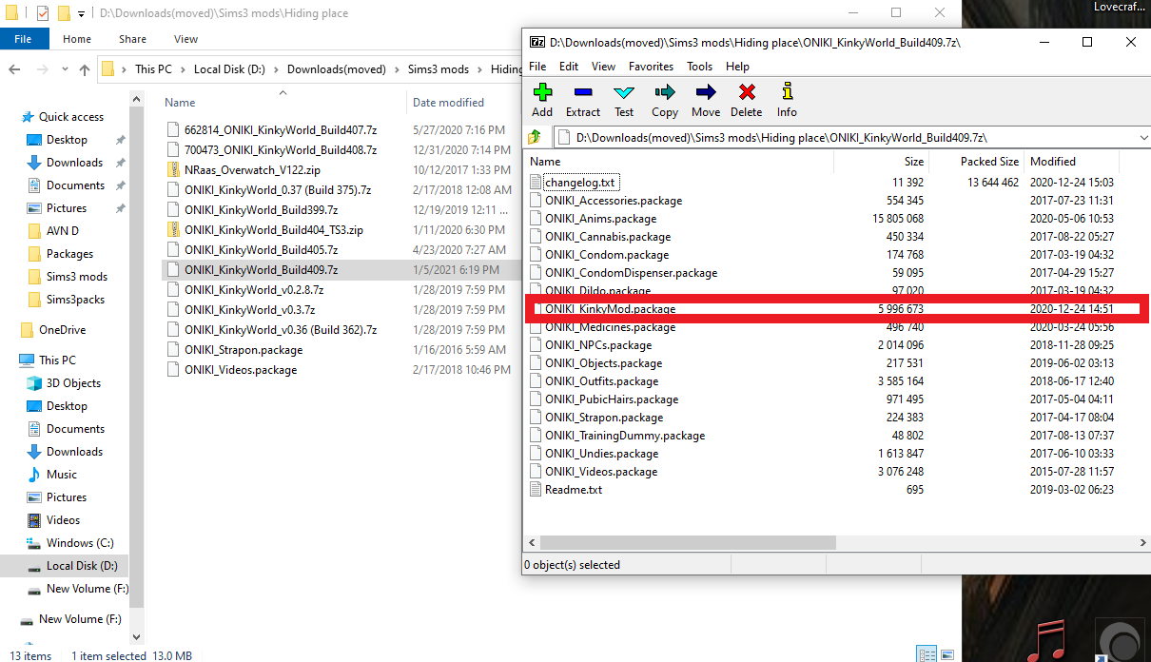
Task: Click the Delete toolbar icon in 7-Zip
Action: (x=747, y=100)
